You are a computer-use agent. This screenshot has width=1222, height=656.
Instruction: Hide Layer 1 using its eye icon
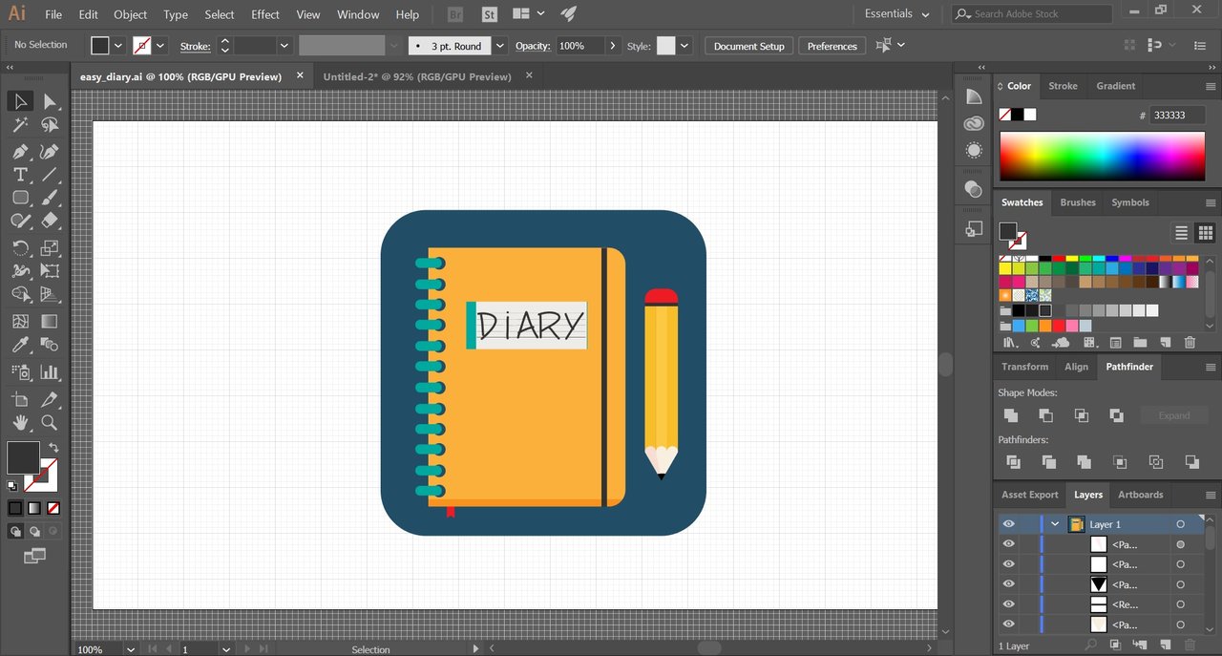1008,524
